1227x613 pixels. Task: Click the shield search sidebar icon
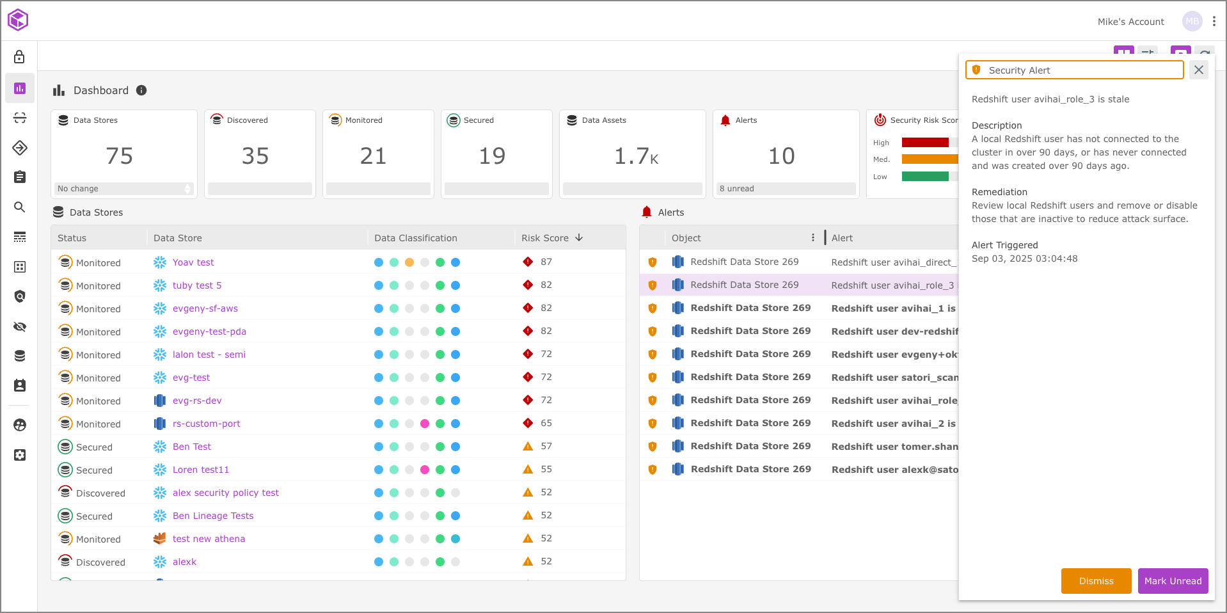19,296
